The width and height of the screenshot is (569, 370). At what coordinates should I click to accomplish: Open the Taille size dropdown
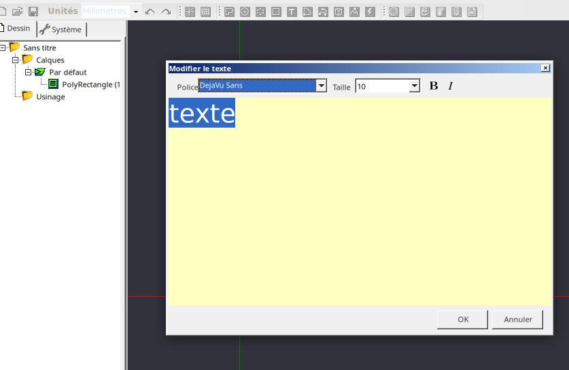414,86
